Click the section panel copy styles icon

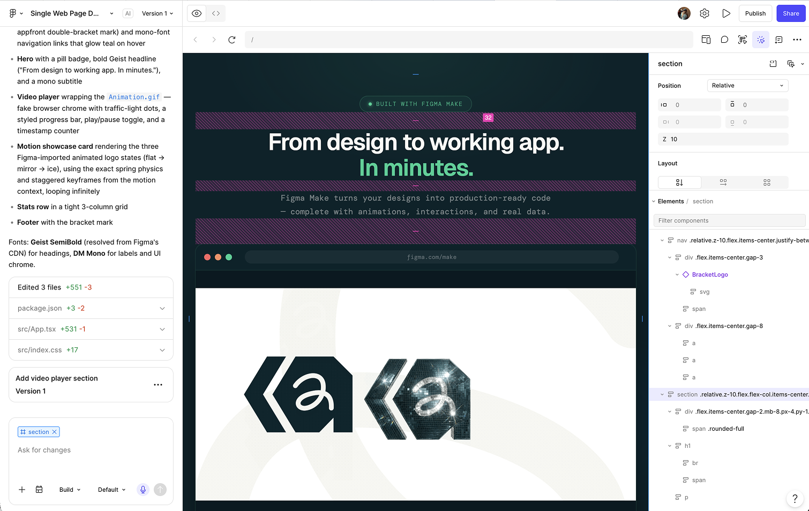point(791,64)
